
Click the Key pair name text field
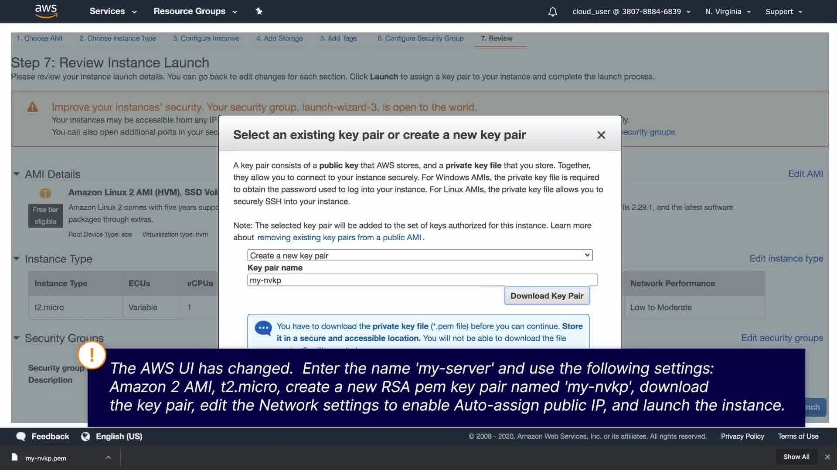point(422,280)
